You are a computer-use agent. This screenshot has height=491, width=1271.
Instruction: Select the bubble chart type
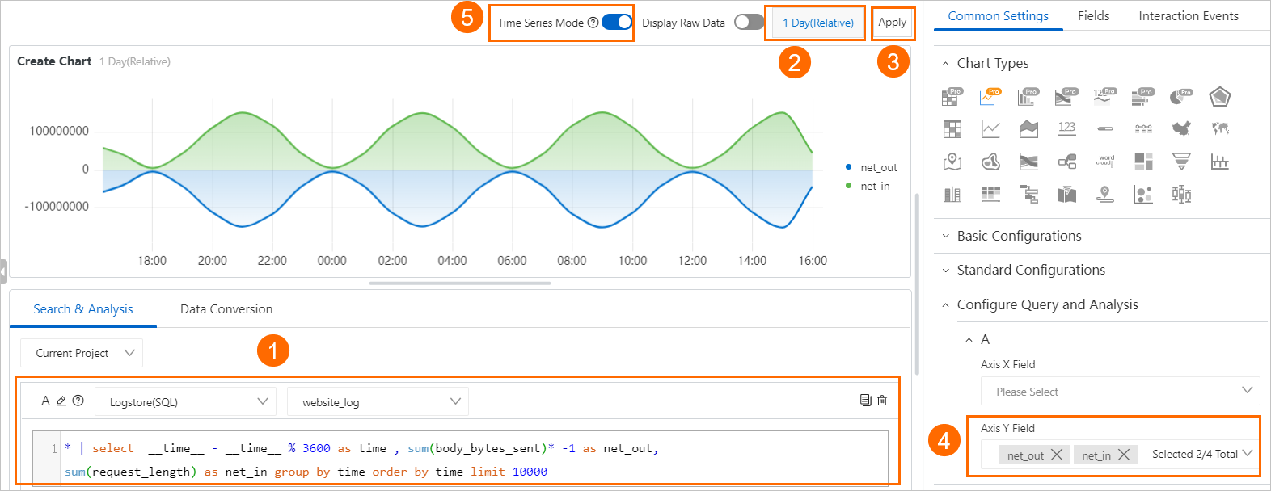[x=1143, y=194]
